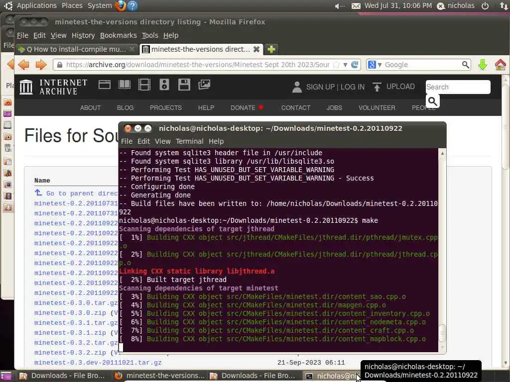Click the upload arrow icon
Image resolution: width=510 pixels, height=382 pixels.
(377, 87)
